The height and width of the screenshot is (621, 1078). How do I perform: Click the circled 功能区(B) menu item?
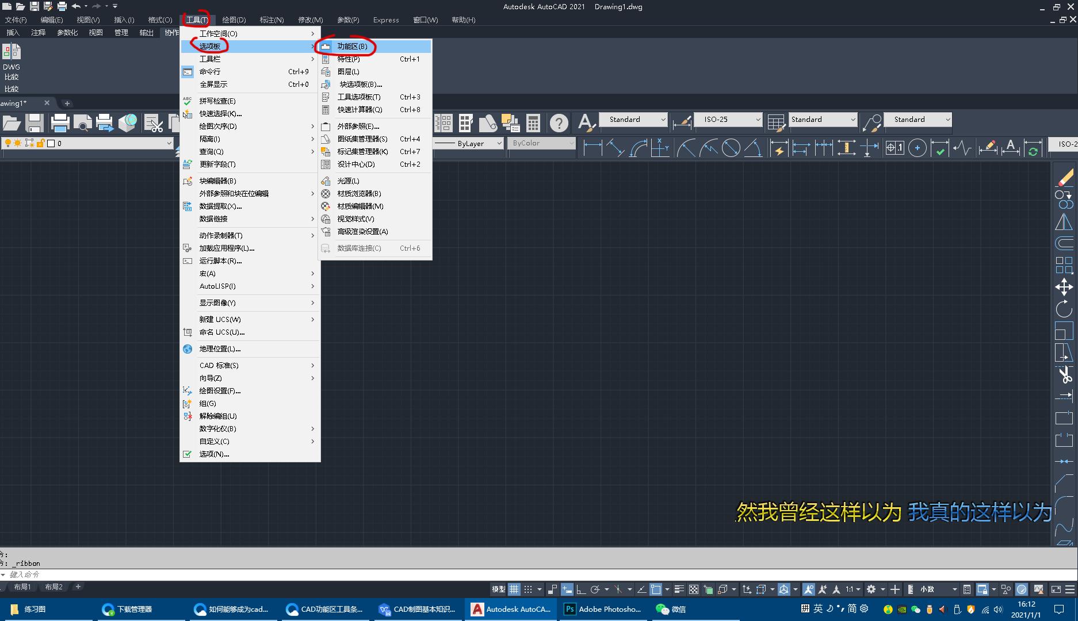[353, 47]
